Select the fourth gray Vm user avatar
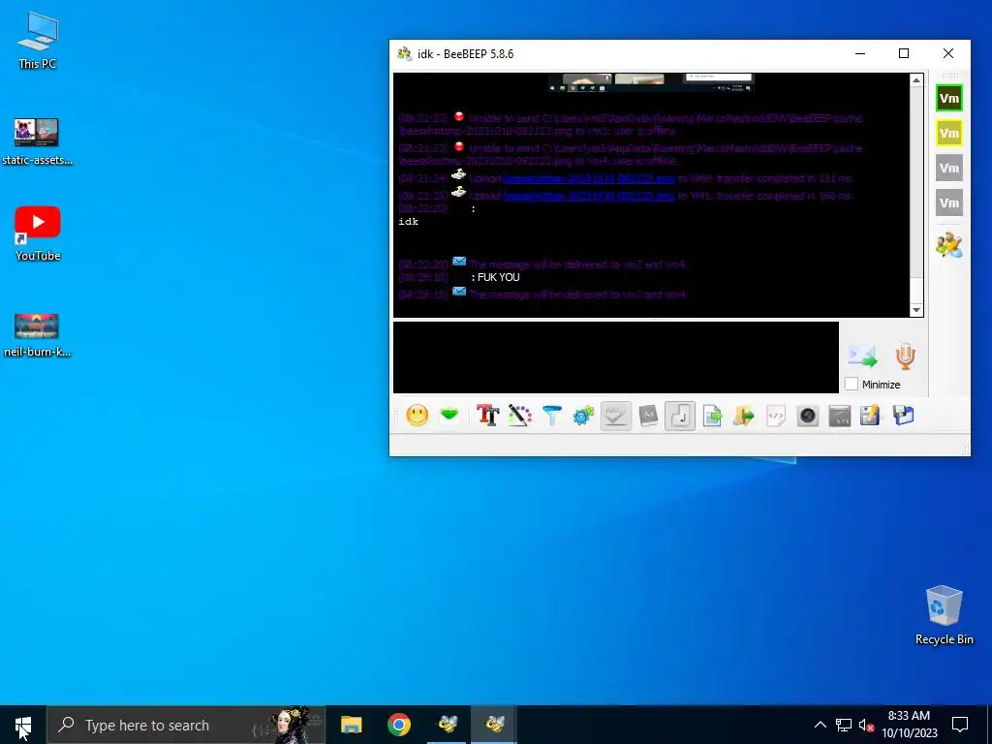This screenshot has height=744, width=992. pos(949,202)
